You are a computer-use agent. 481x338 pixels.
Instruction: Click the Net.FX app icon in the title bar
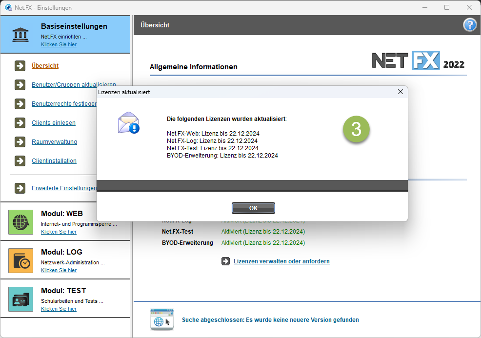point(9,8)
